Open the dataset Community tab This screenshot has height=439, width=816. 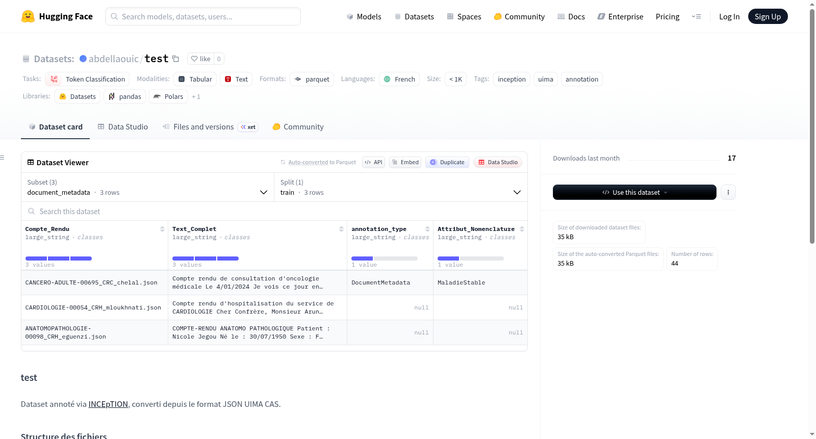pos(298,127)
